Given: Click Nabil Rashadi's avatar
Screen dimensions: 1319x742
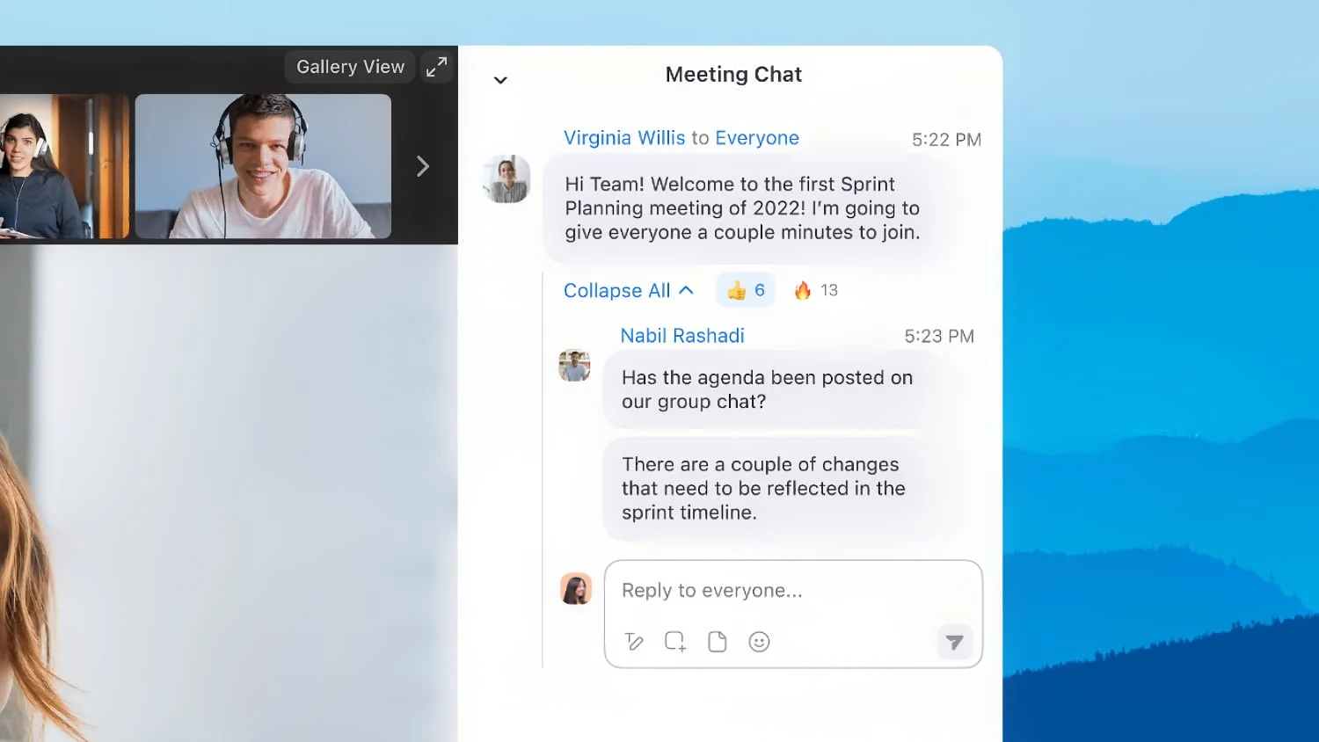Looking at the screenshot, I should pos(574,366).
